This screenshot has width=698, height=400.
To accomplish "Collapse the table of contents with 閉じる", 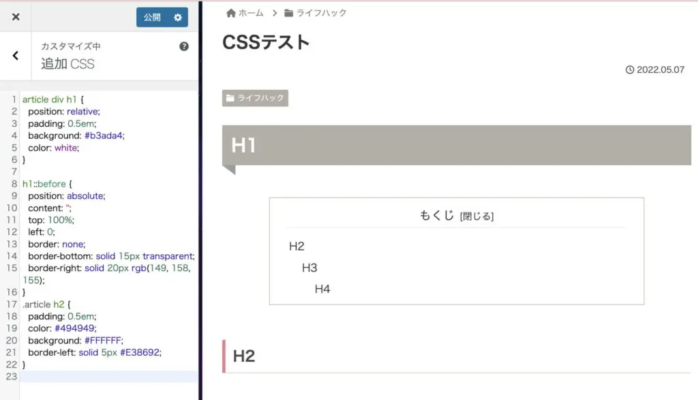I will pos(476,216).
